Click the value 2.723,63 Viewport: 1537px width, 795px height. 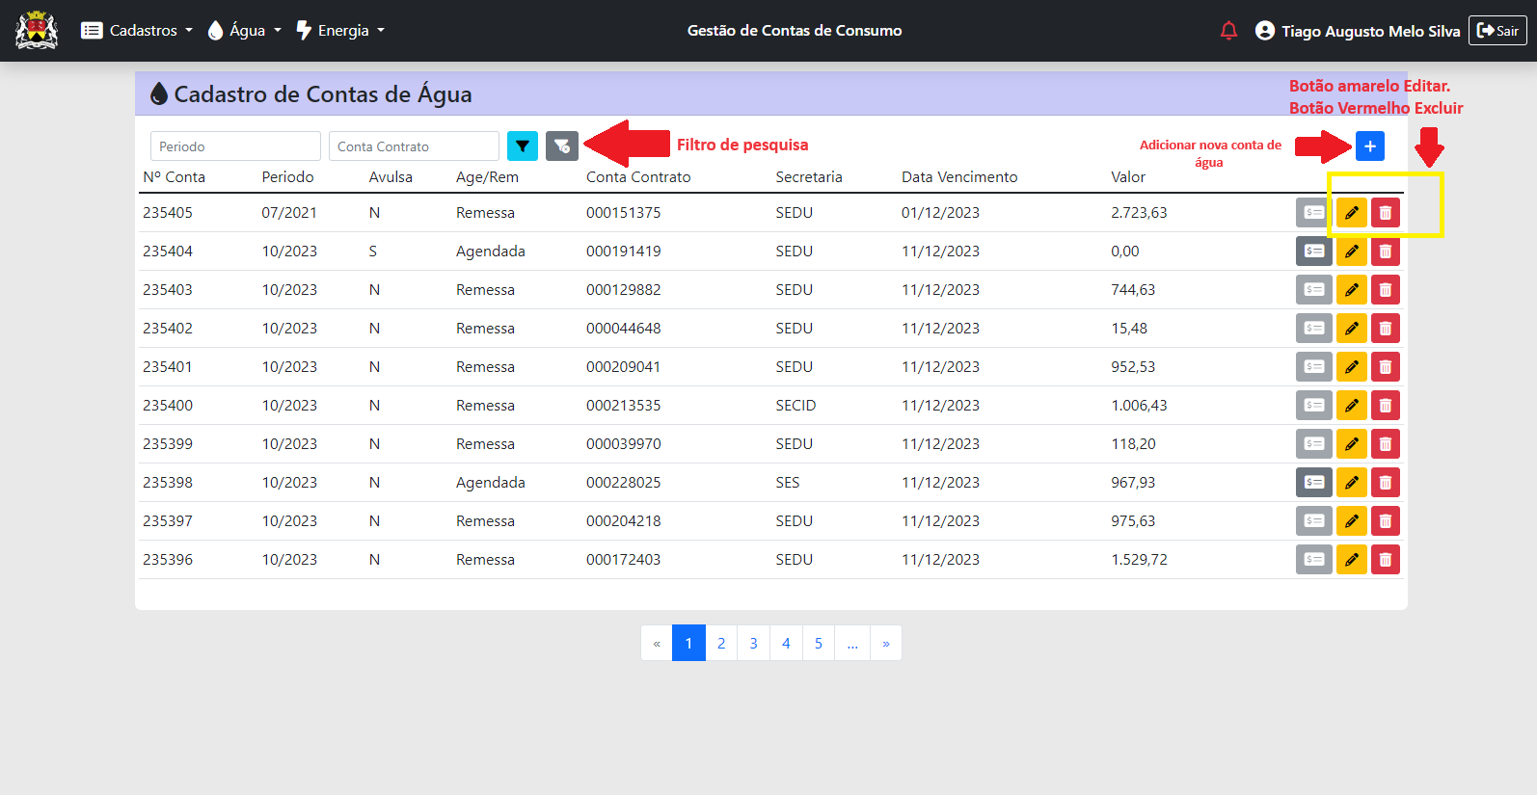(1139, 212)
